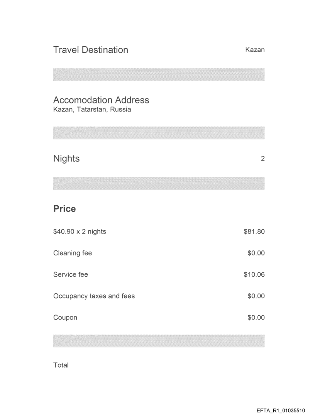Click the Travel Destination heading

[x=91, y=50]
